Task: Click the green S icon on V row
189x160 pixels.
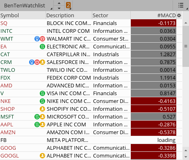Action: coord(42,94)
